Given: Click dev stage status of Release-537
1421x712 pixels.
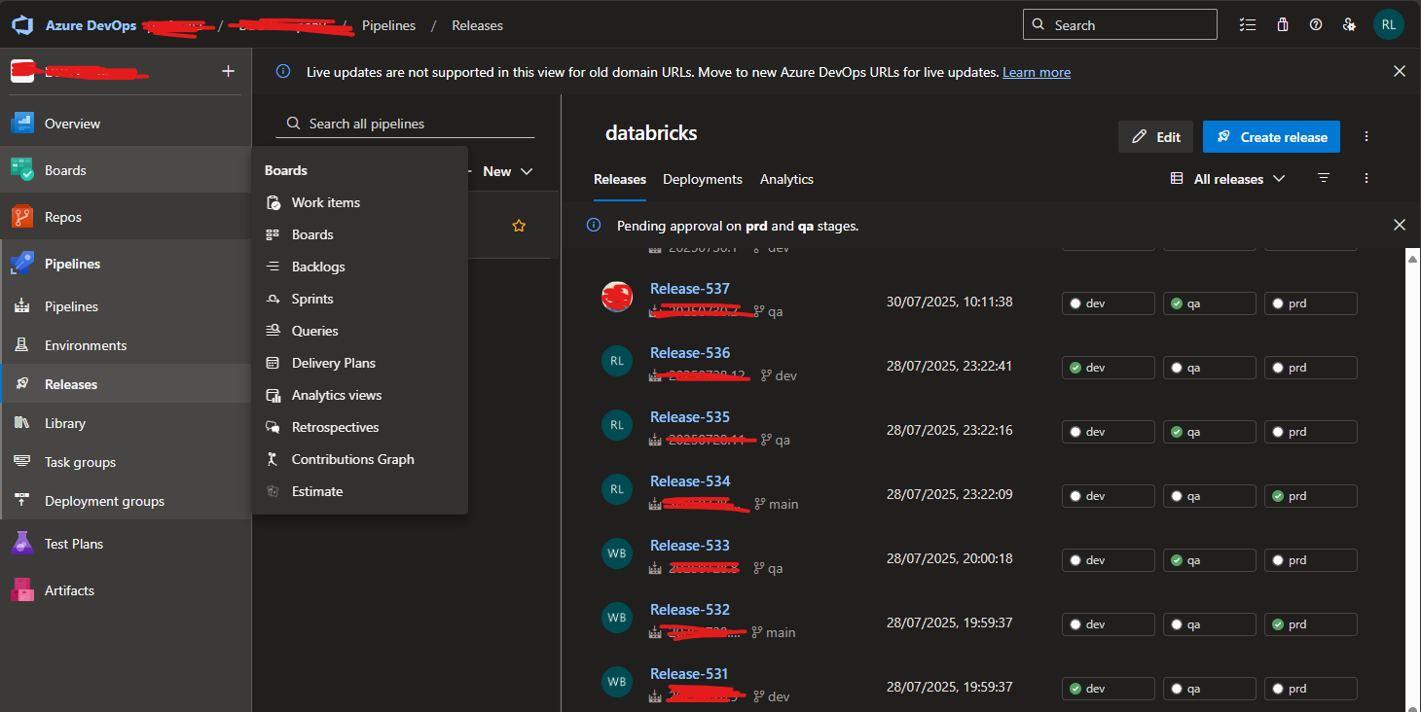Looking at the screenshot, I should tap(1109, 303).
